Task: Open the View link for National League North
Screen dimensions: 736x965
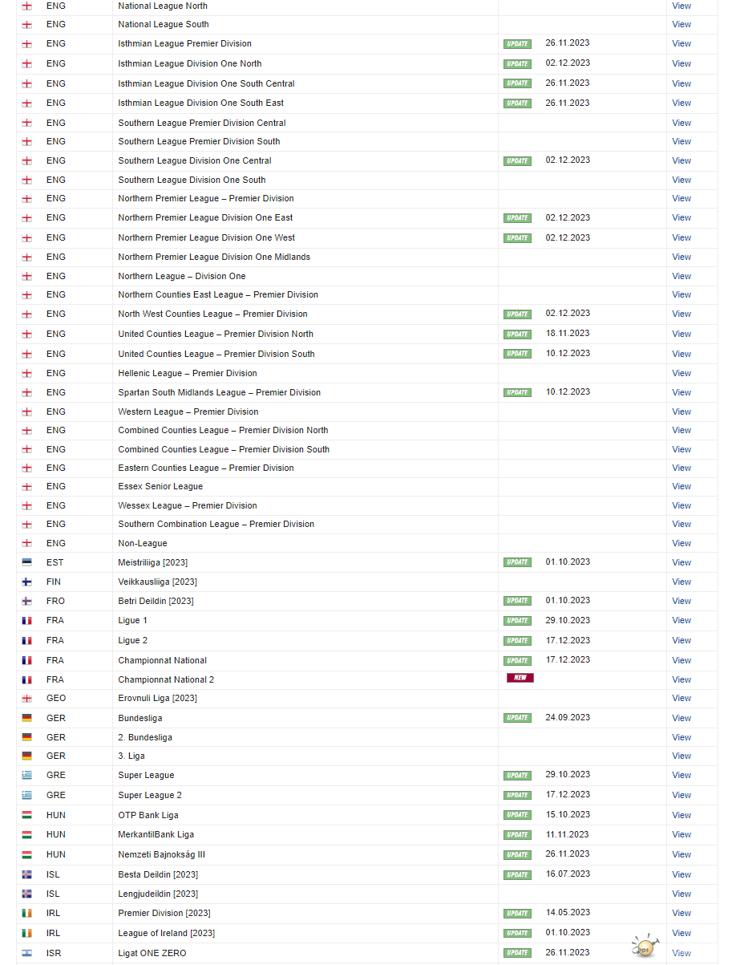Action: pos(681,6)
